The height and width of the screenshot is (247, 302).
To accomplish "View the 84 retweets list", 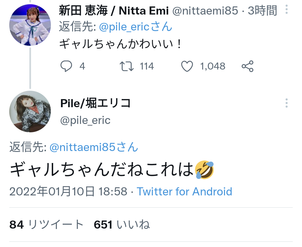I will pos(46,224).
